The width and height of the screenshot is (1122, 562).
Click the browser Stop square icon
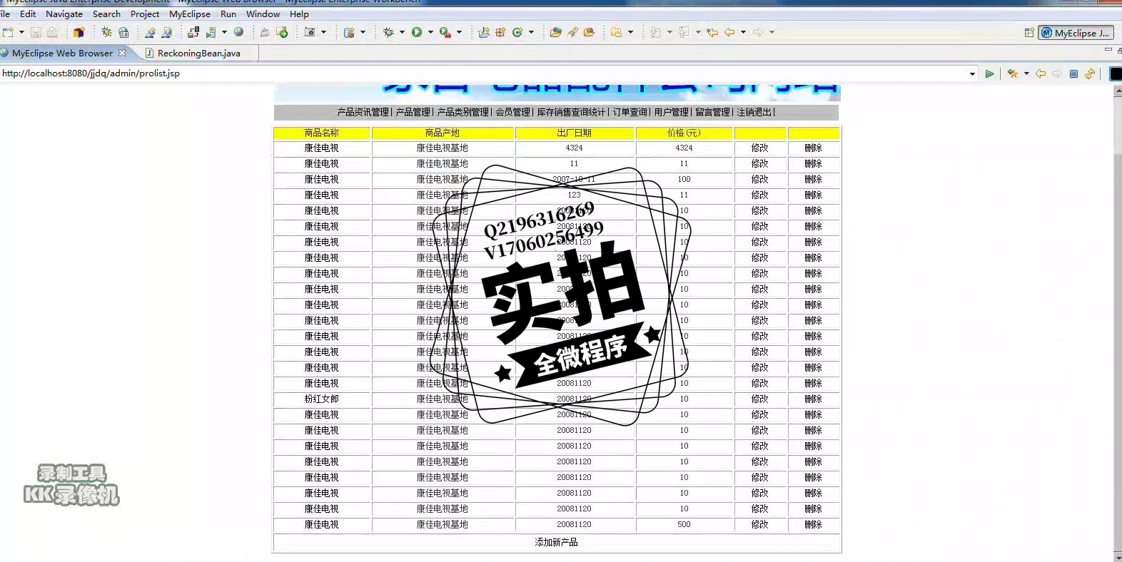(x=1073, y=73)
